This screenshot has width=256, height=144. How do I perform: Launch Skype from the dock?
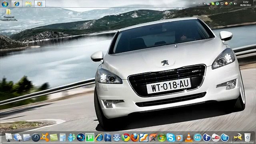(171, 138)
